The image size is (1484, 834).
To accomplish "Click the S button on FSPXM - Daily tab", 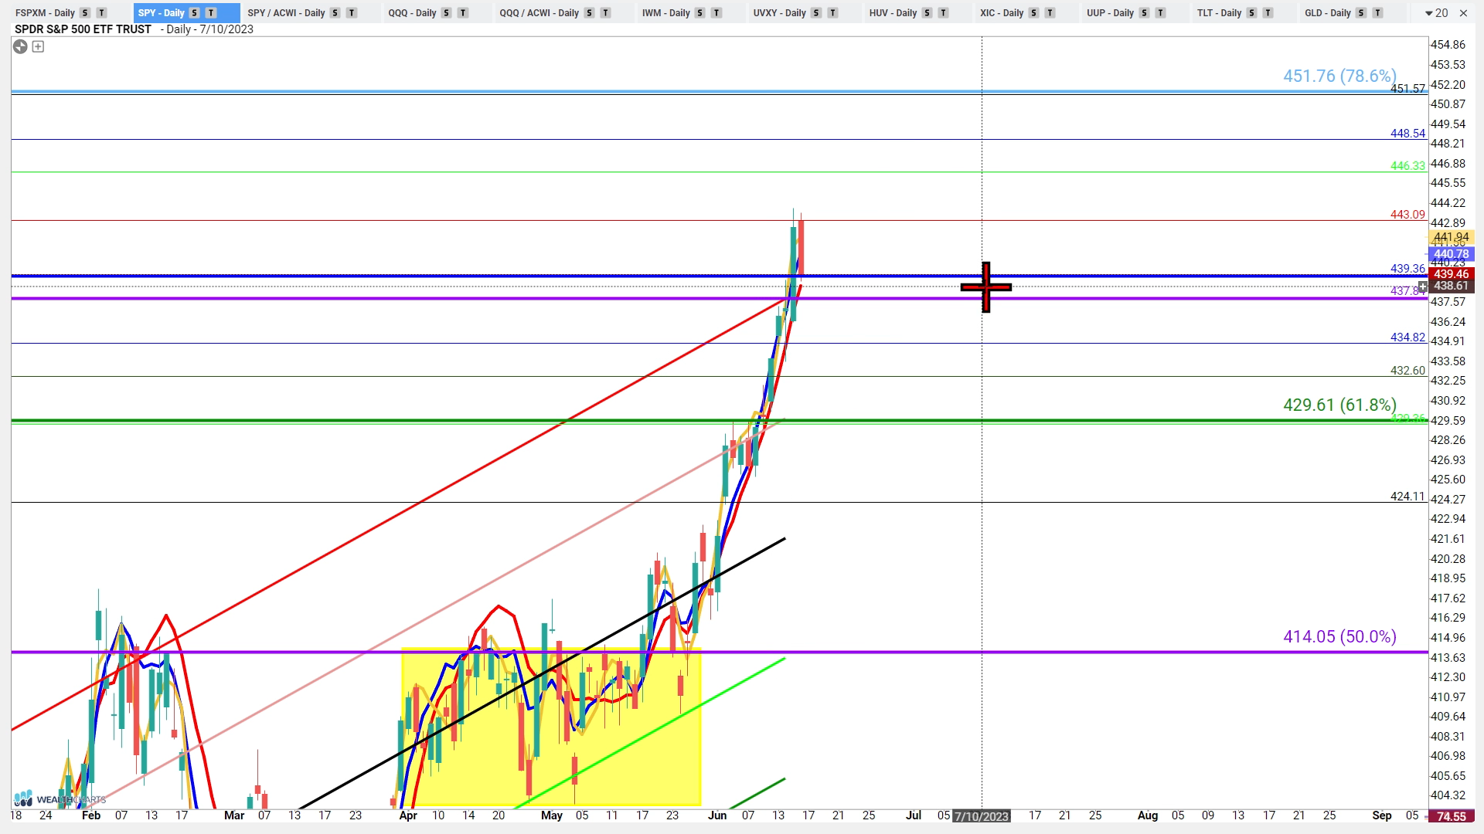I will [x=85, y=13].
